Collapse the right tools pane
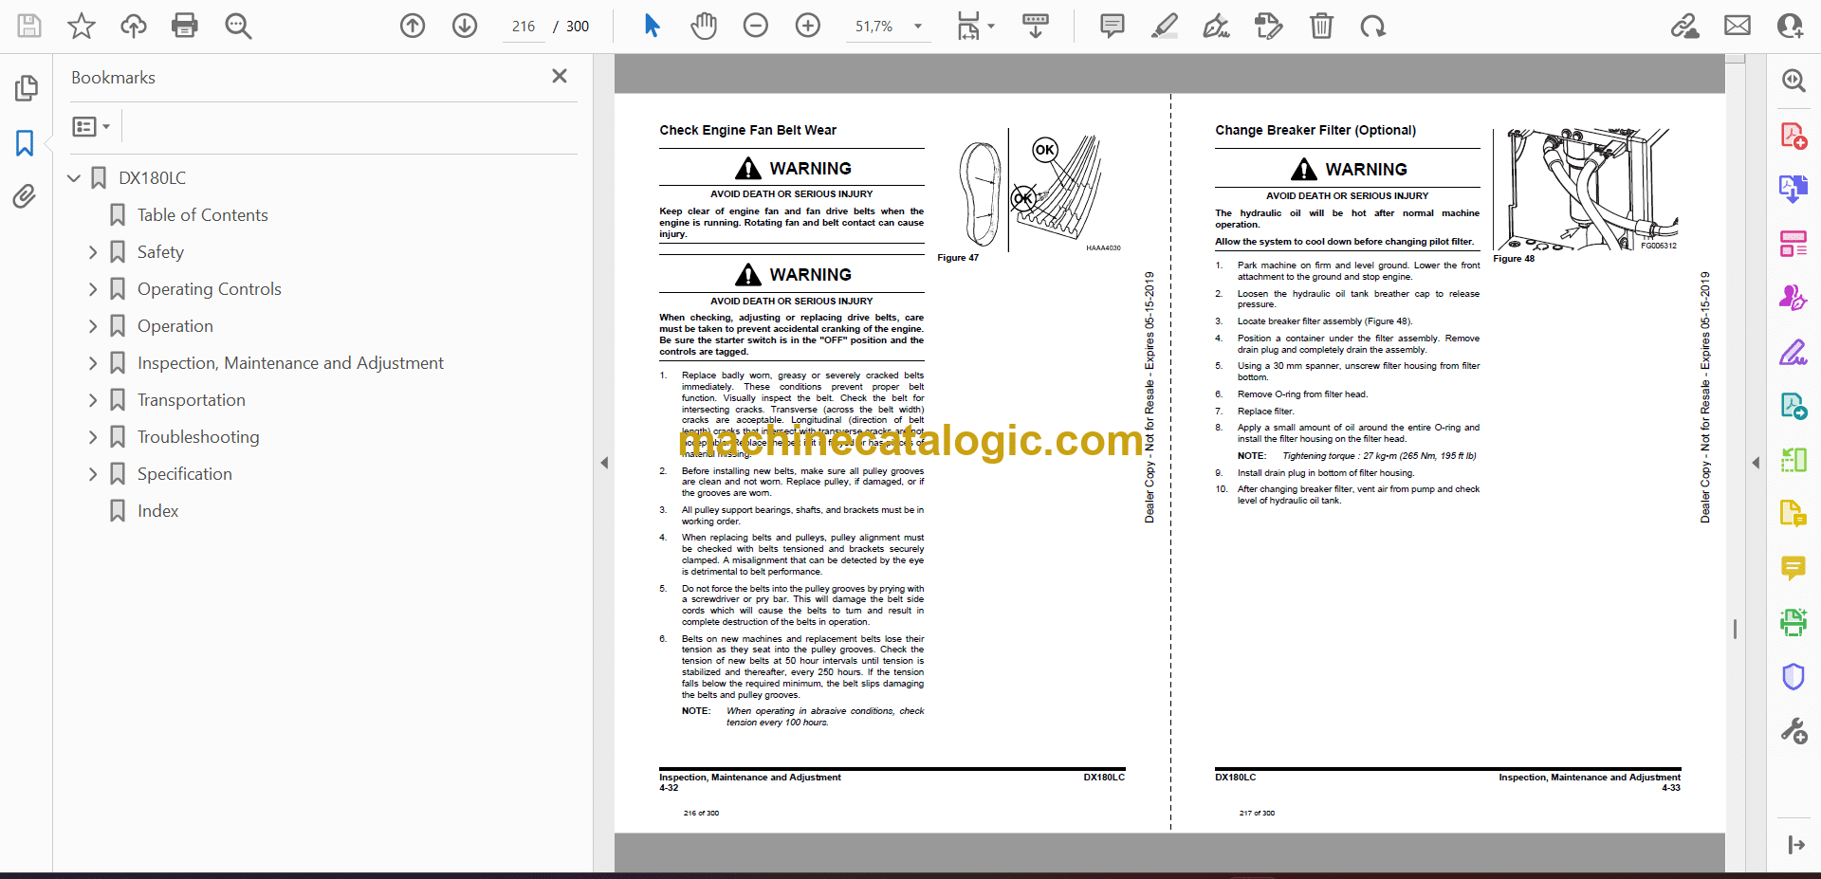 click(x=1756, y=463)
